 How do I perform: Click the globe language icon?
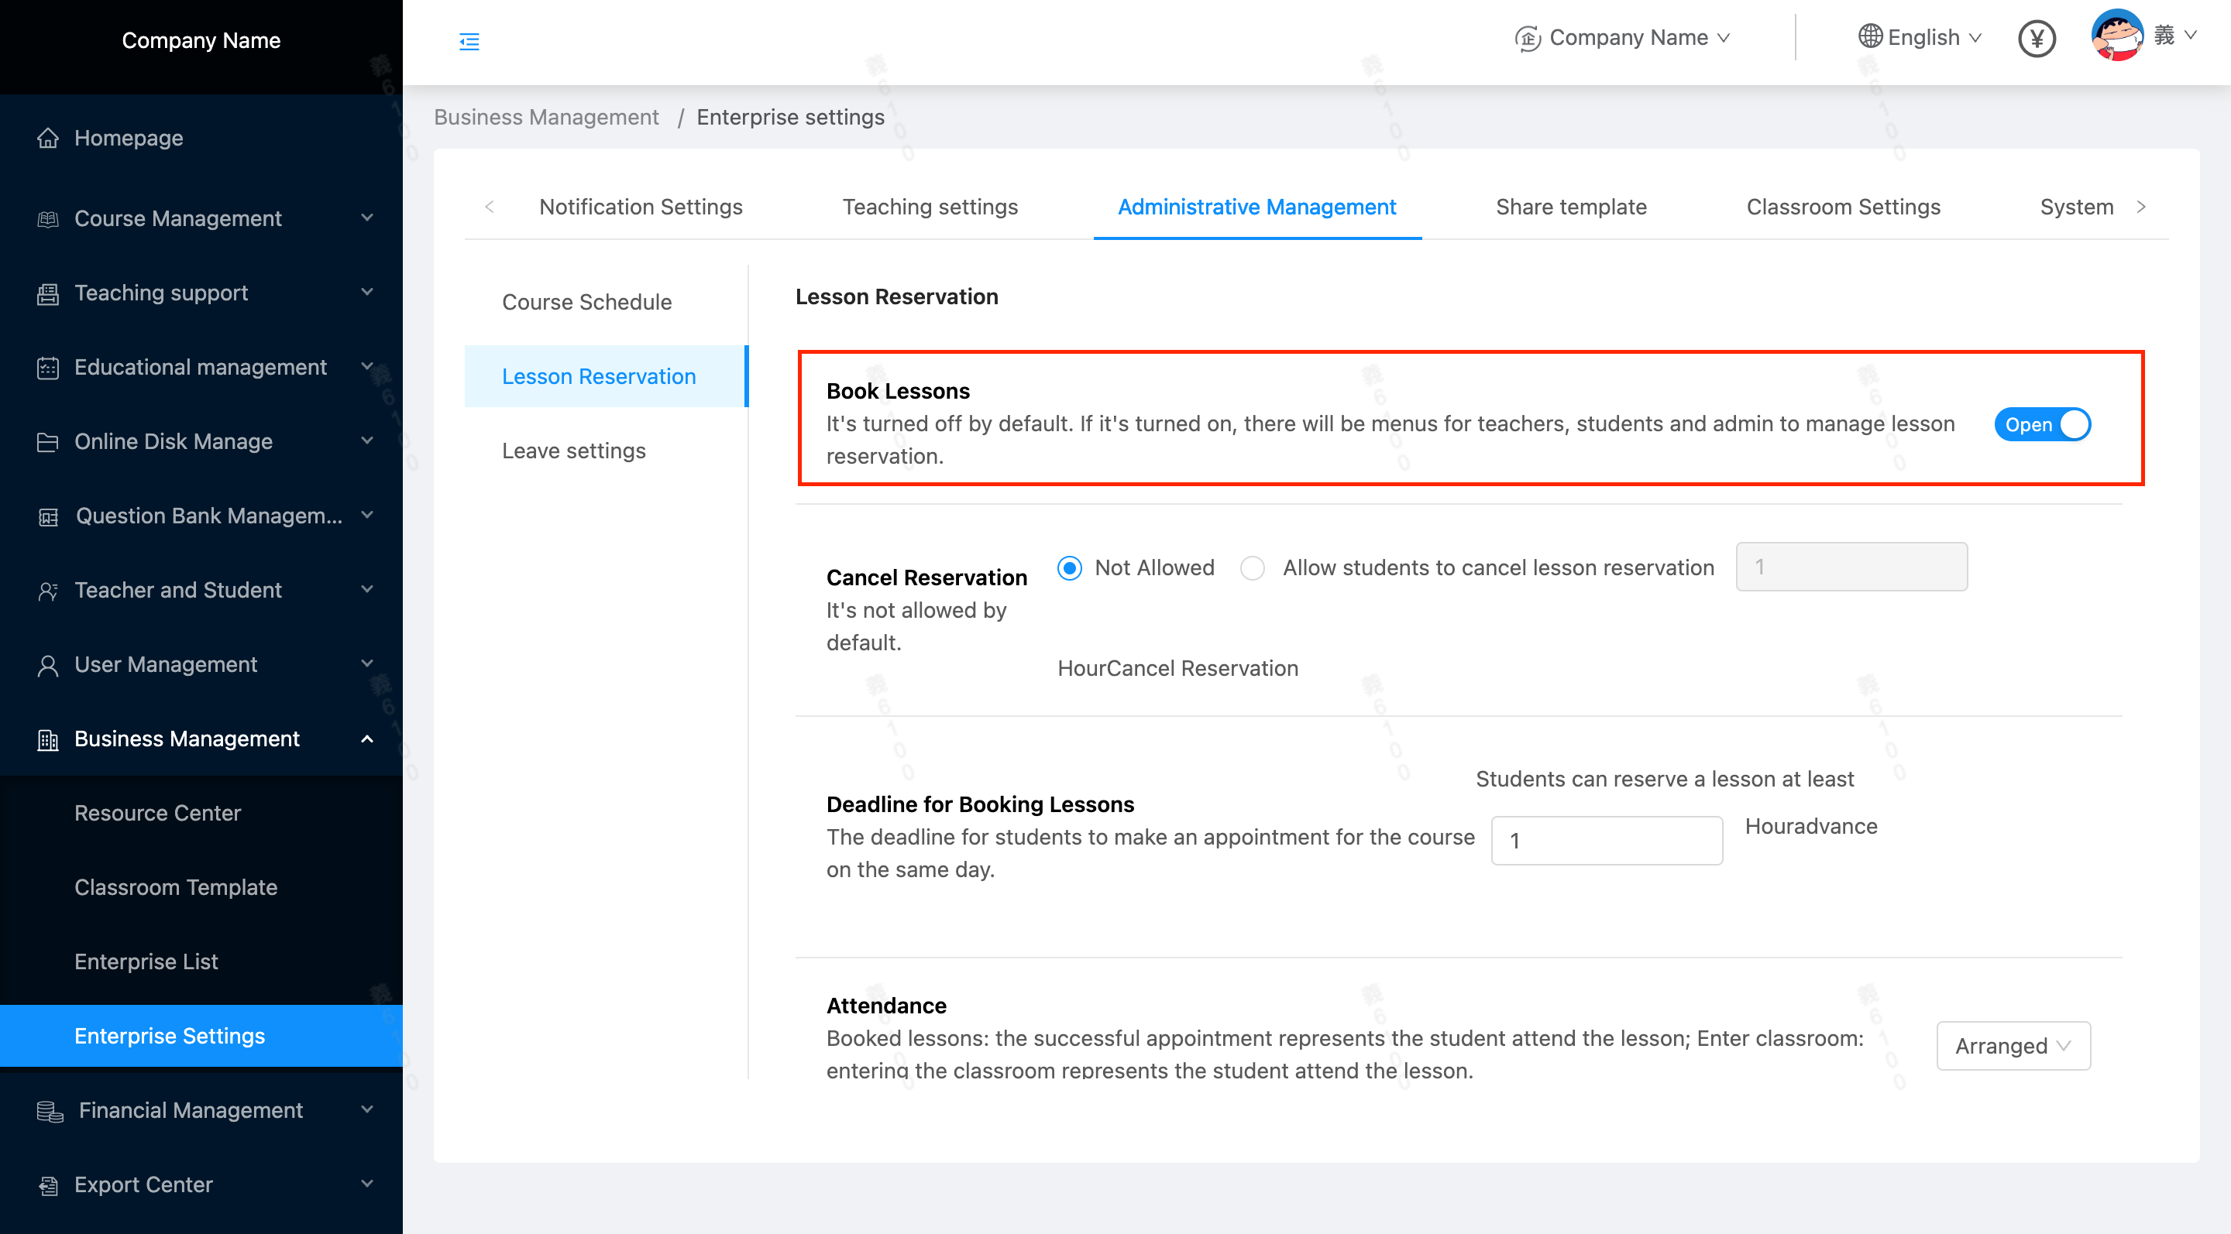1870,37
